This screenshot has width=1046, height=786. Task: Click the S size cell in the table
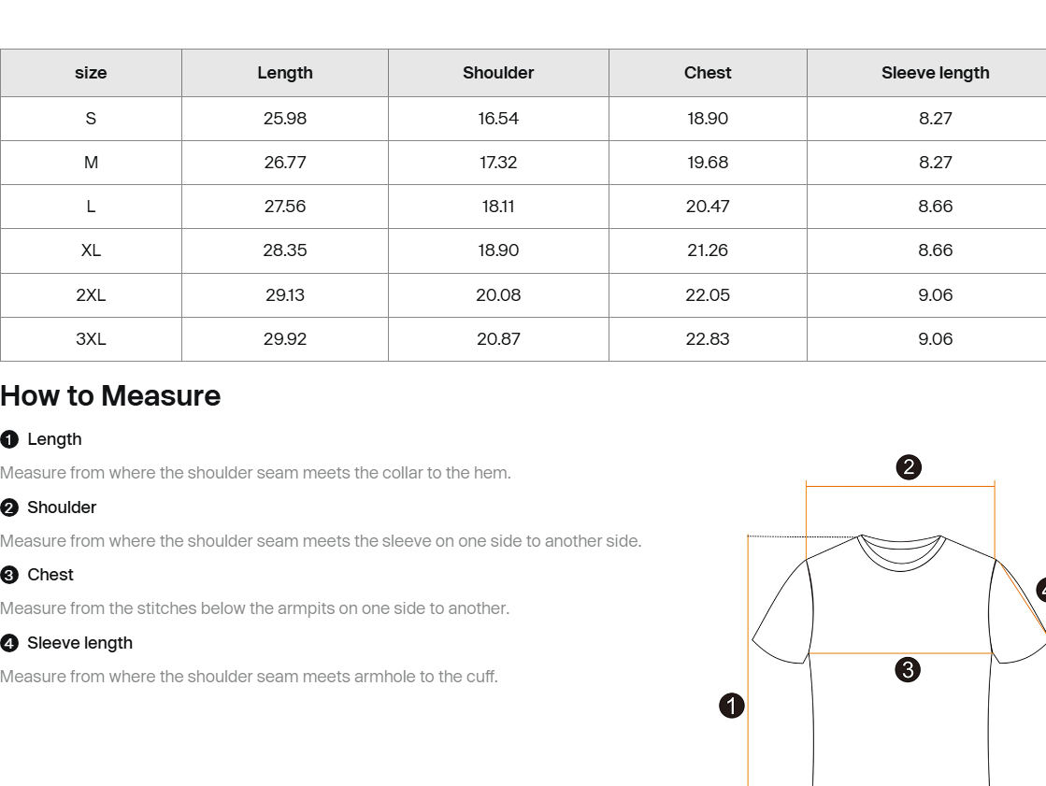click(x=91, y=119)
